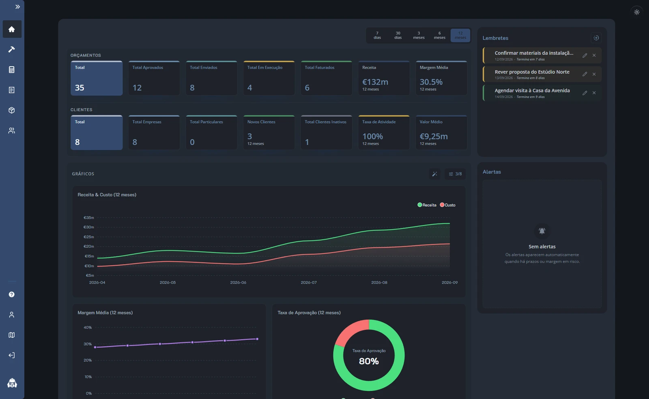The height and width of the screenshot is (399, 649).
Task: Click the magic wand icon in Gráficos
Action: (434, 174)
